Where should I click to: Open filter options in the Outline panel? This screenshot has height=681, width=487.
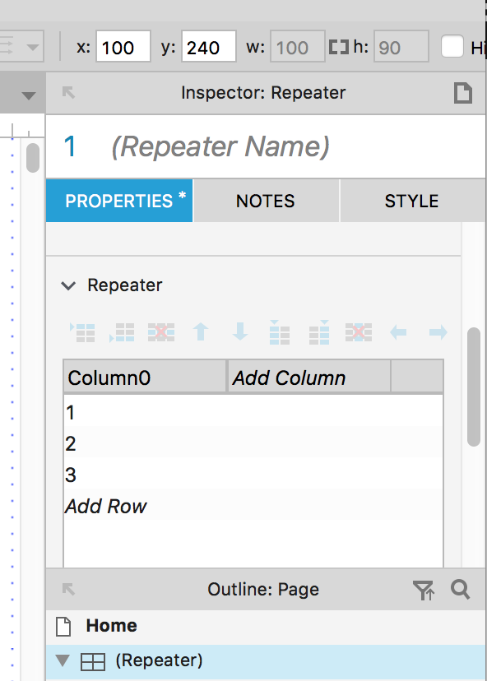(x=425, y=590)
